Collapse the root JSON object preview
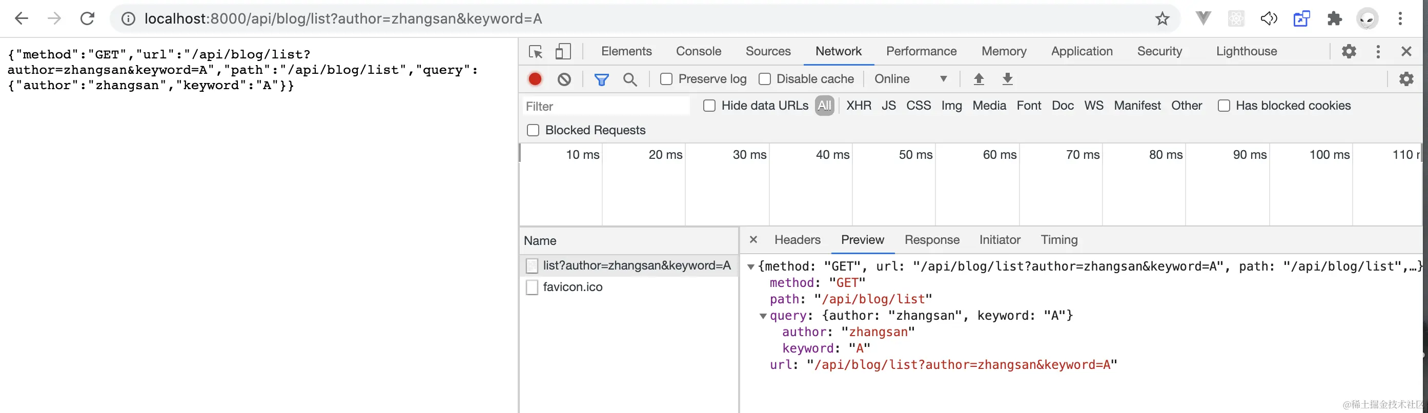Image resolution: width=1428 pixels, height=413 pixels. click(750, 266)
